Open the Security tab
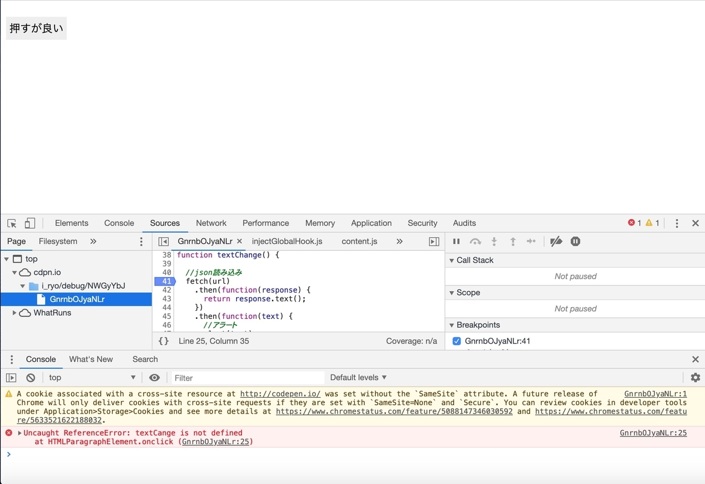 click(x=422, y=223)
